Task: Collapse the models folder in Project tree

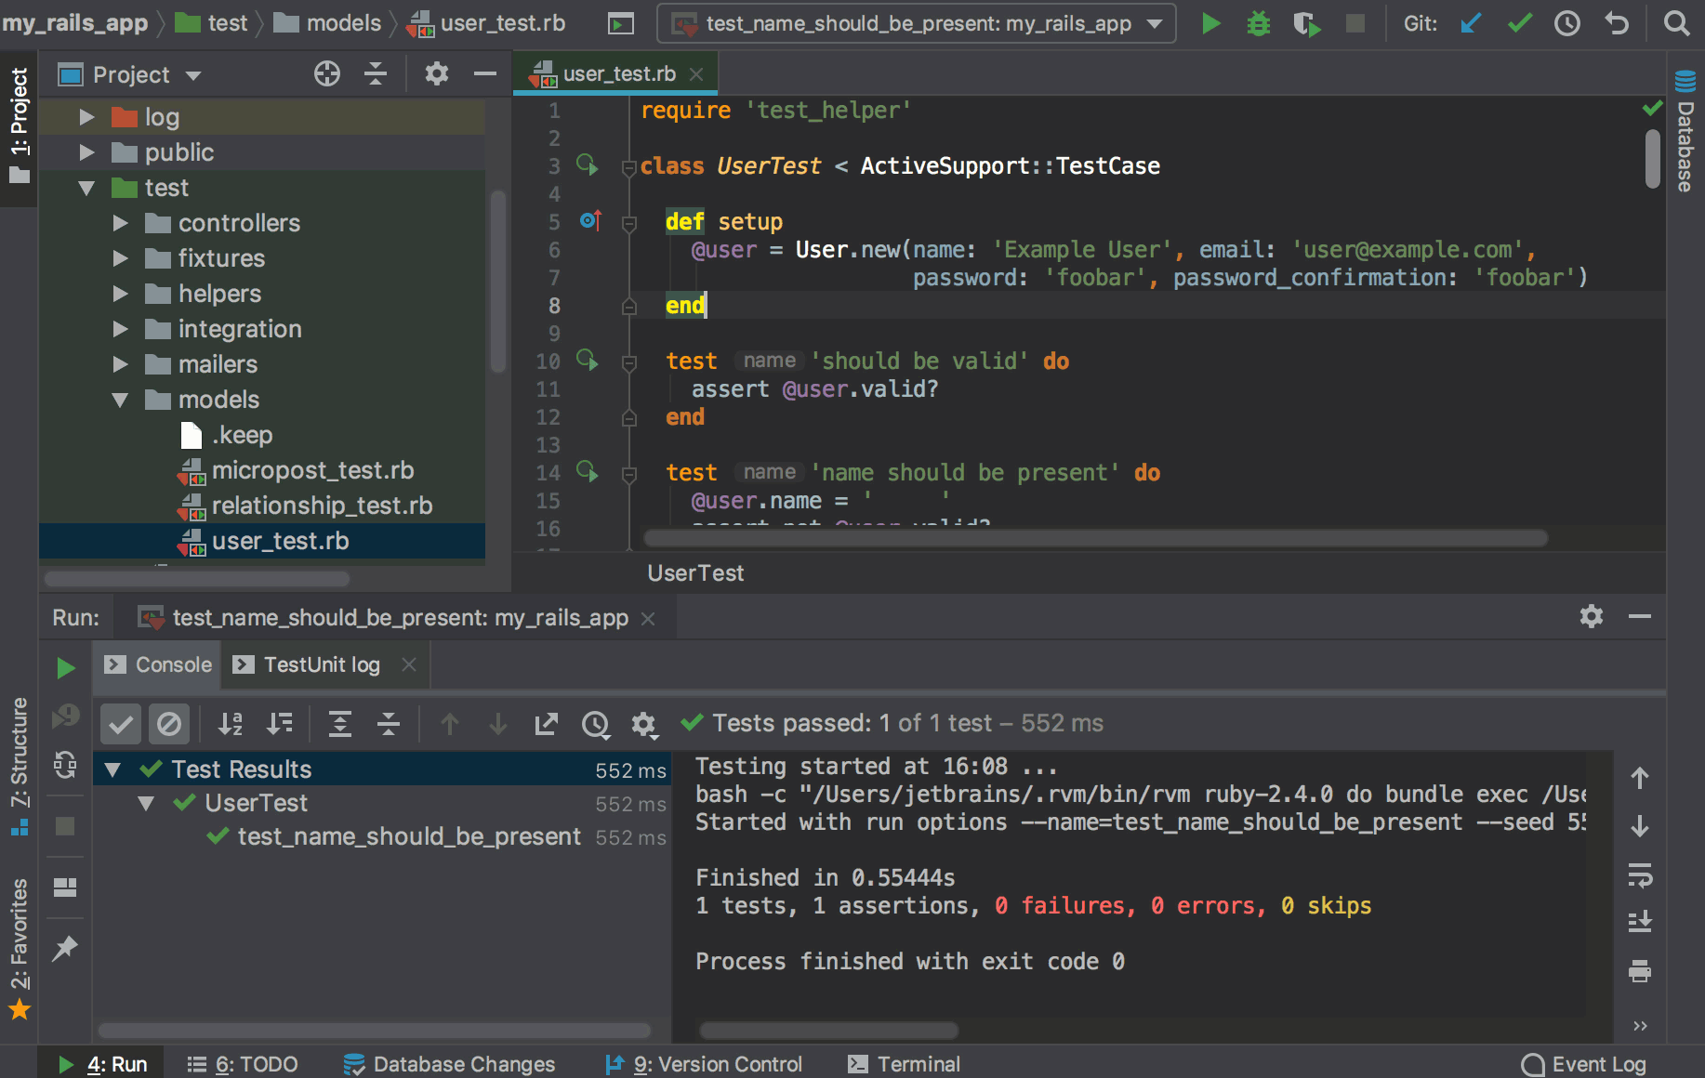Action: [x=119, y=400]
